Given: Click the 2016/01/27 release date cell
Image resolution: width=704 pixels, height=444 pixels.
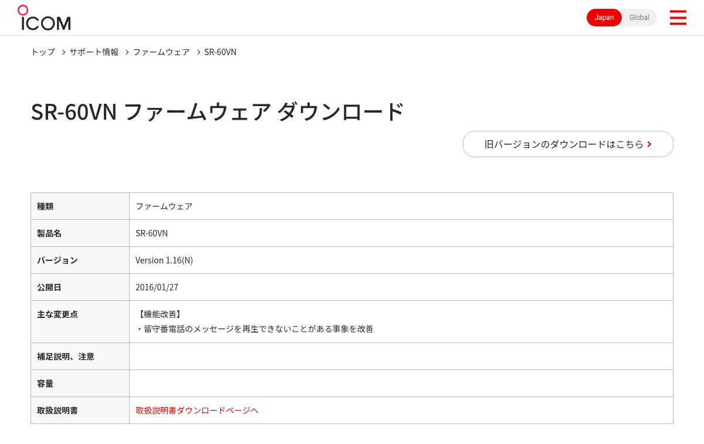Looking at the screenshot, I should coord(401,287).
